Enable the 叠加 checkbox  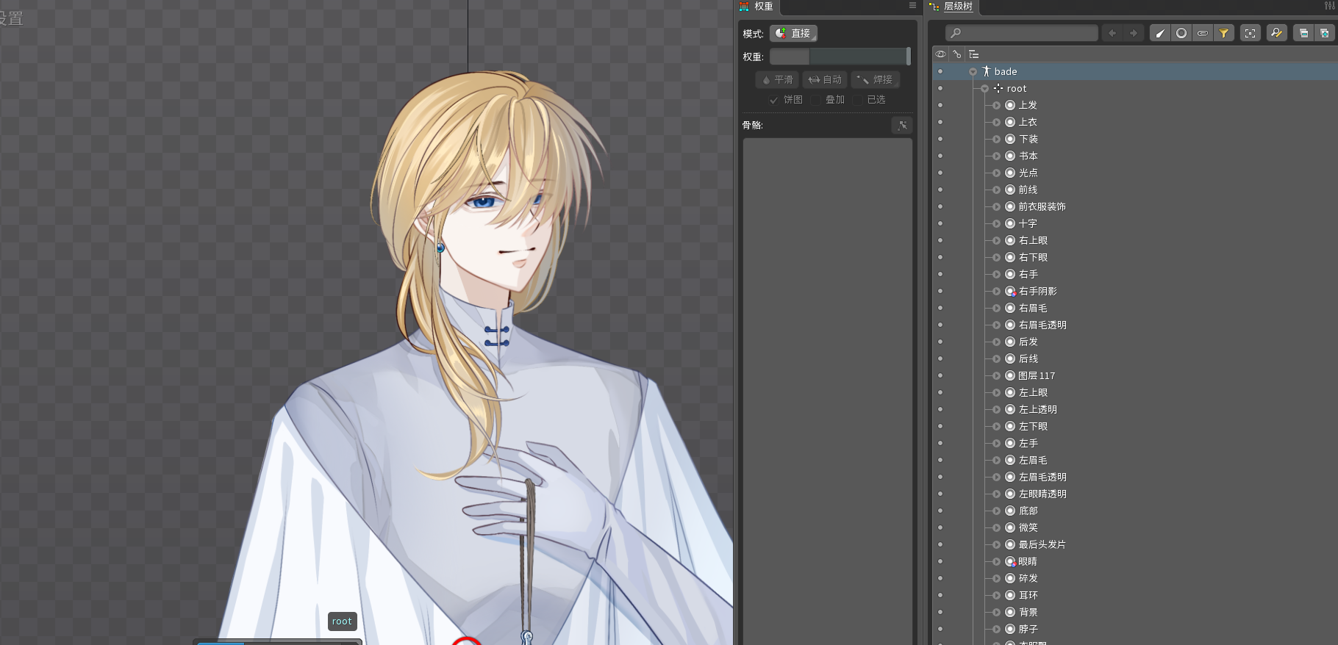point(815,100)
